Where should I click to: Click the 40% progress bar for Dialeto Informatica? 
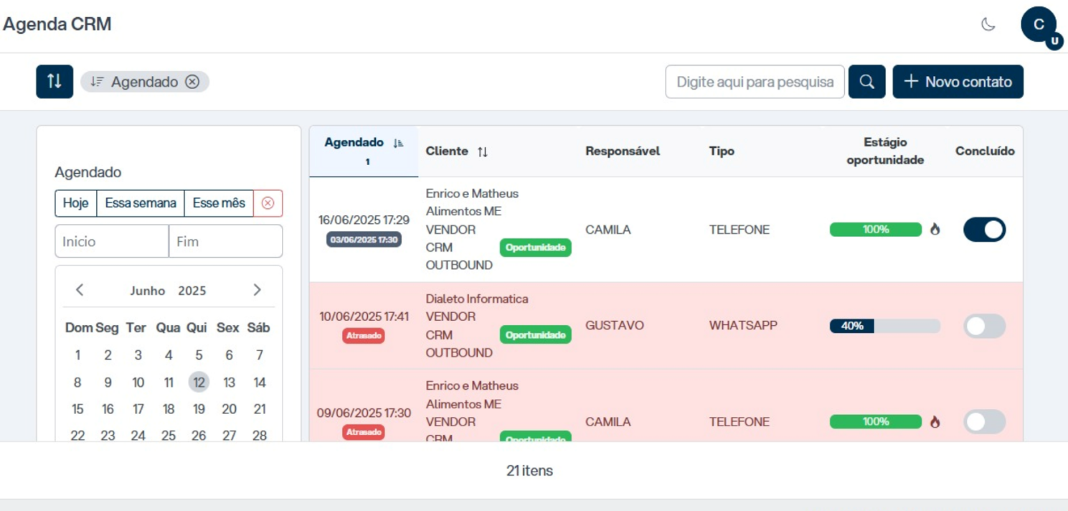point(885,326)
